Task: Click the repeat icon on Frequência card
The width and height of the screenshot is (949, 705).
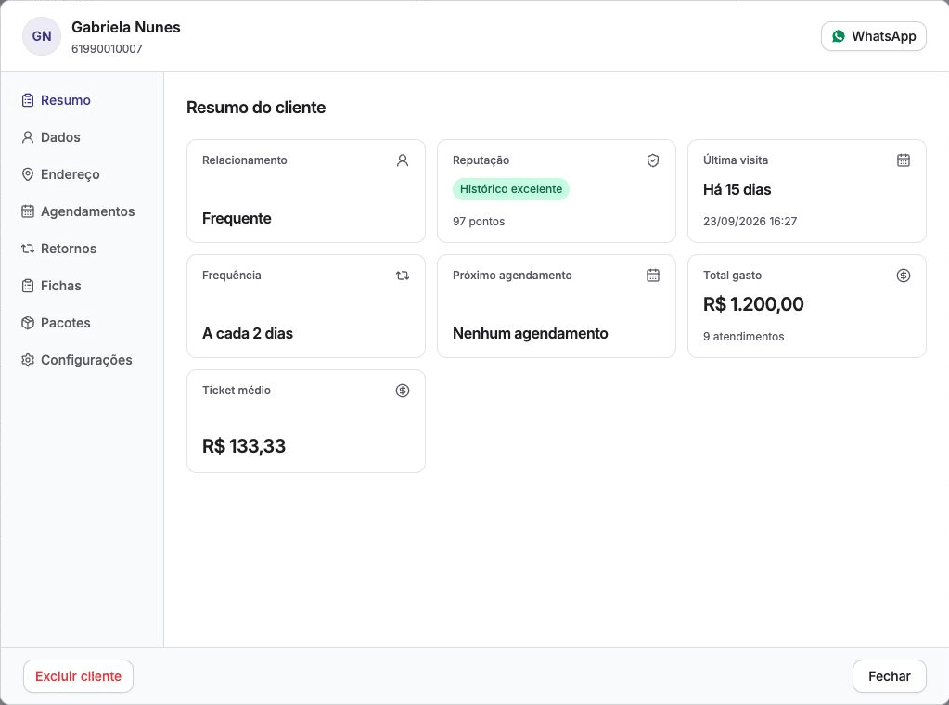Action: [x=403, y=276]
